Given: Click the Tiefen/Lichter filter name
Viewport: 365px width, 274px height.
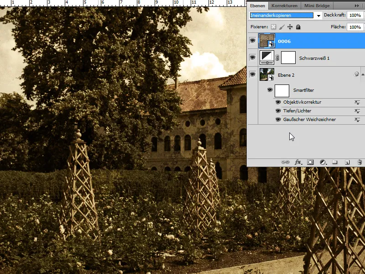Looking at the screenshot, I should pyautogui.click(x=297, y=111).
